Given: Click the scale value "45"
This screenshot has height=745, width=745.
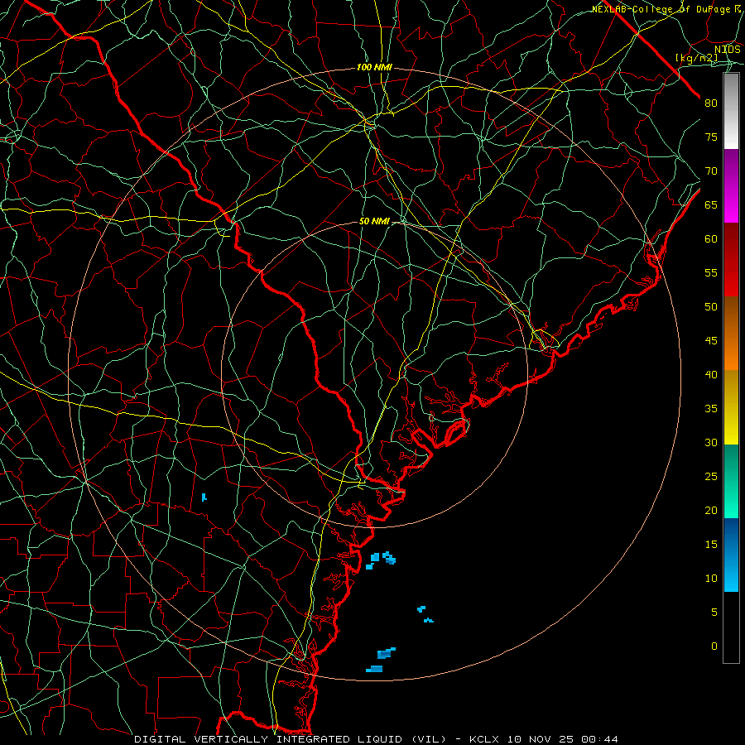Looking at the screenshot, I should [711, 341].
